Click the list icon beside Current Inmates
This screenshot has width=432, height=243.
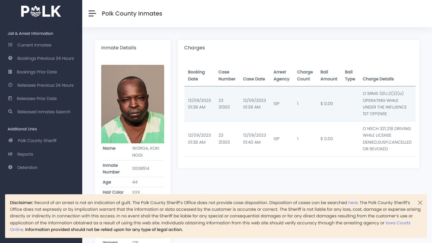(x=10, y=45)
